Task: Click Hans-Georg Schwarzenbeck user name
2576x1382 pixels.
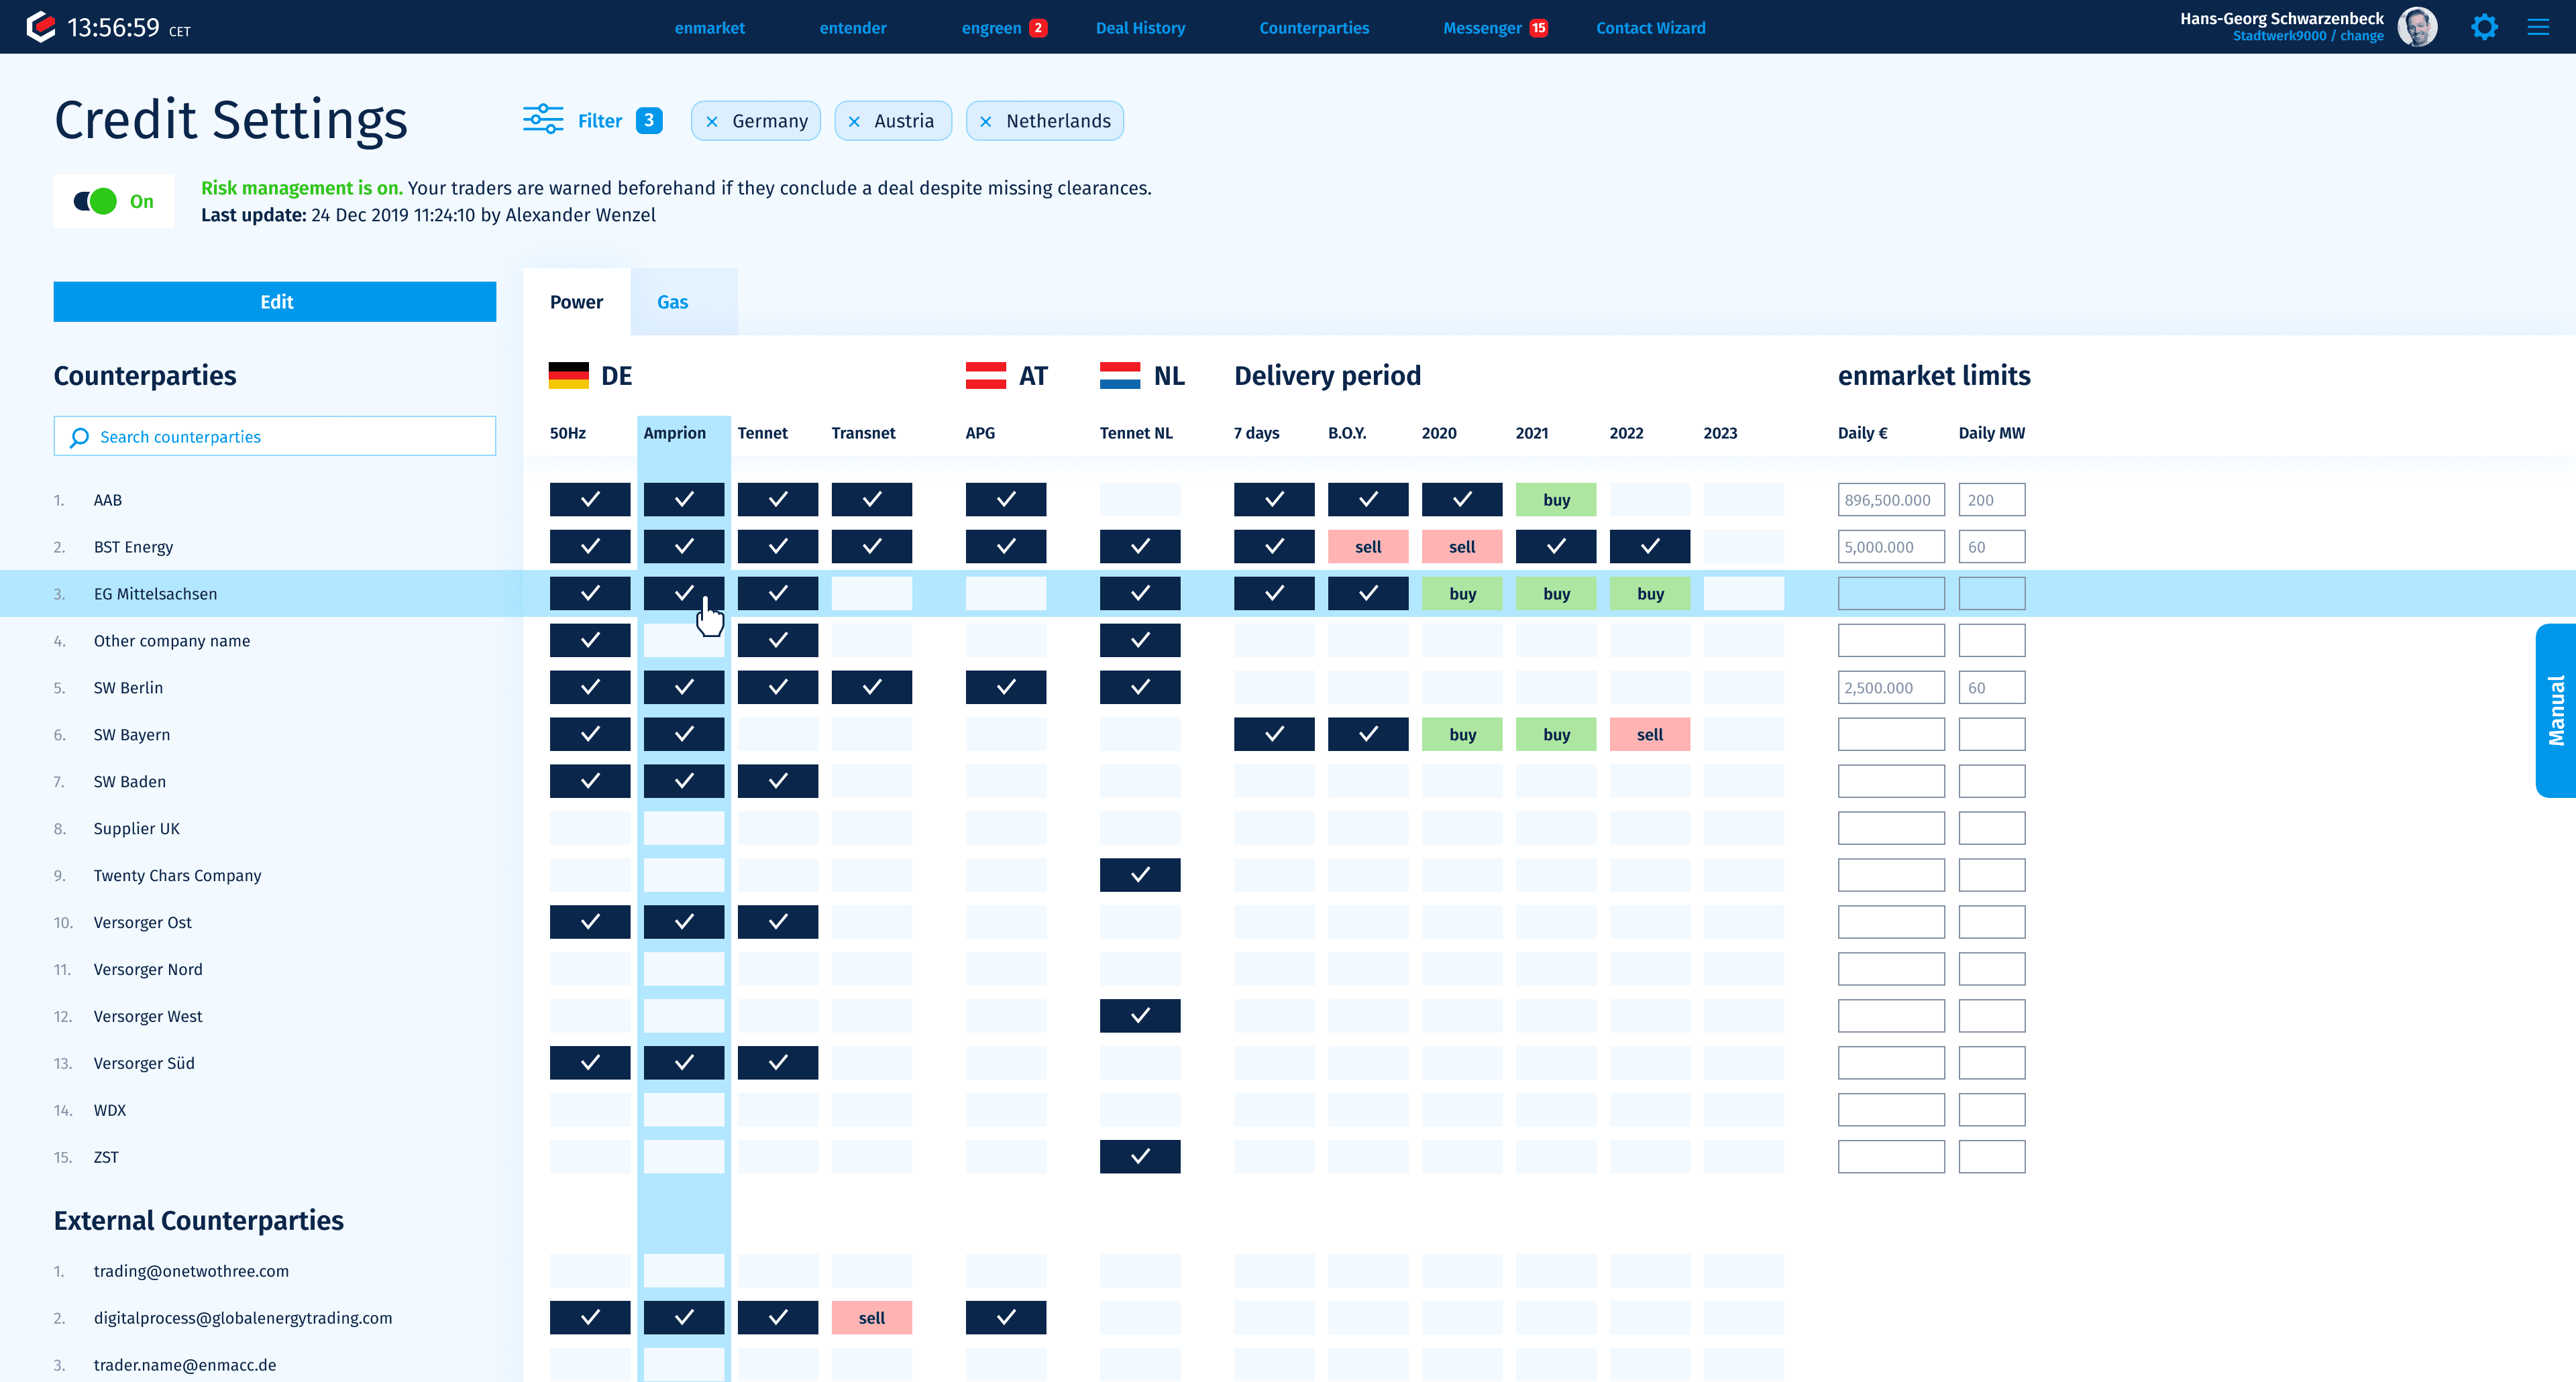Action: point(2282,18)
